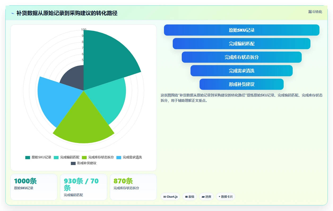
Task: Click the page title 补货数据从原始记录到采购建议的转化路径
Action: coord(67,13)
